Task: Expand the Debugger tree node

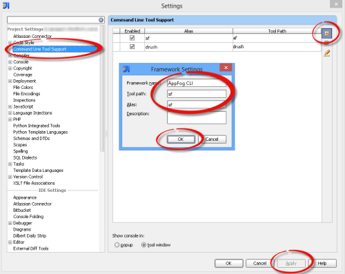Action: [x=10, y=223]
